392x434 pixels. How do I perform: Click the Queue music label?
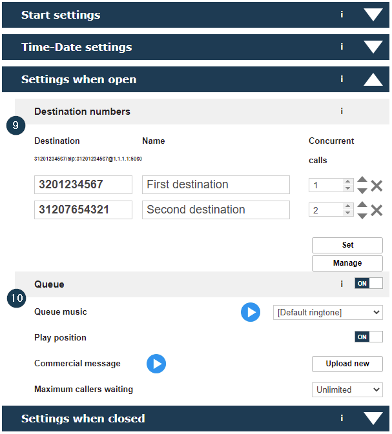click(x=61, y=311)
